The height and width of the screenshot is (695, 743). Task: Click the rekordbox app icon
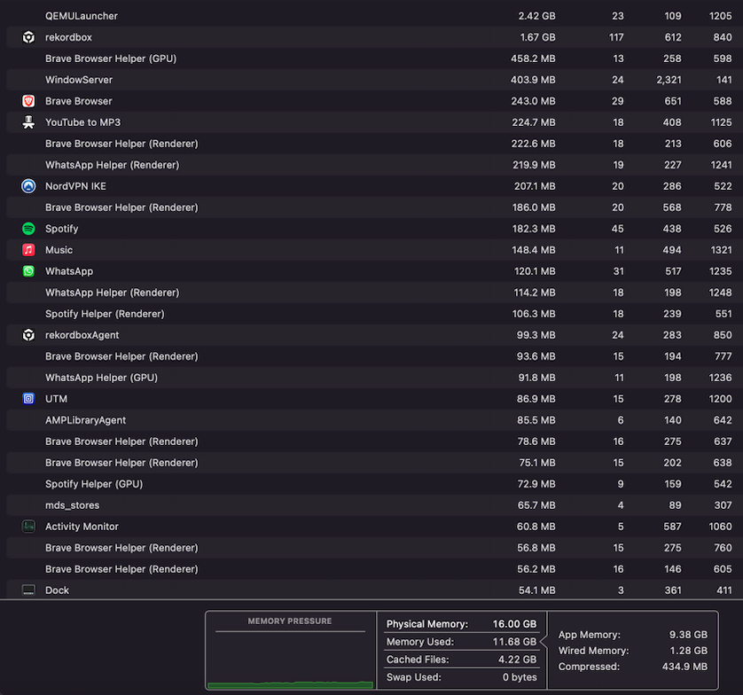pos(28,37)
